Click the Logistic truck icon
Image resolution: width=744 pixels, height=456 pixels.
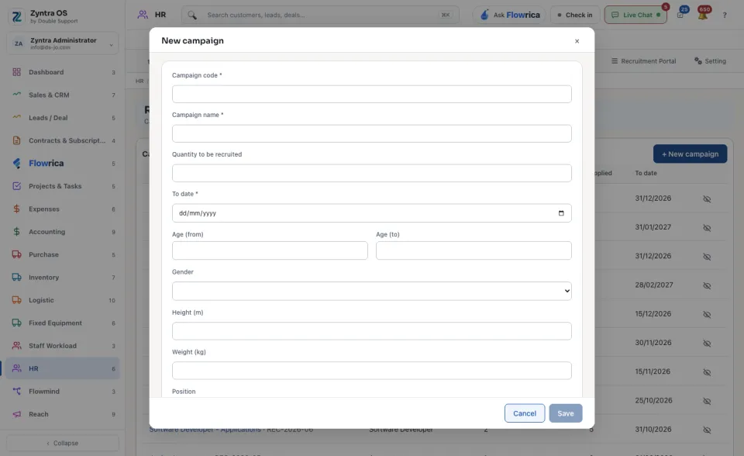(x=16, y=300)
